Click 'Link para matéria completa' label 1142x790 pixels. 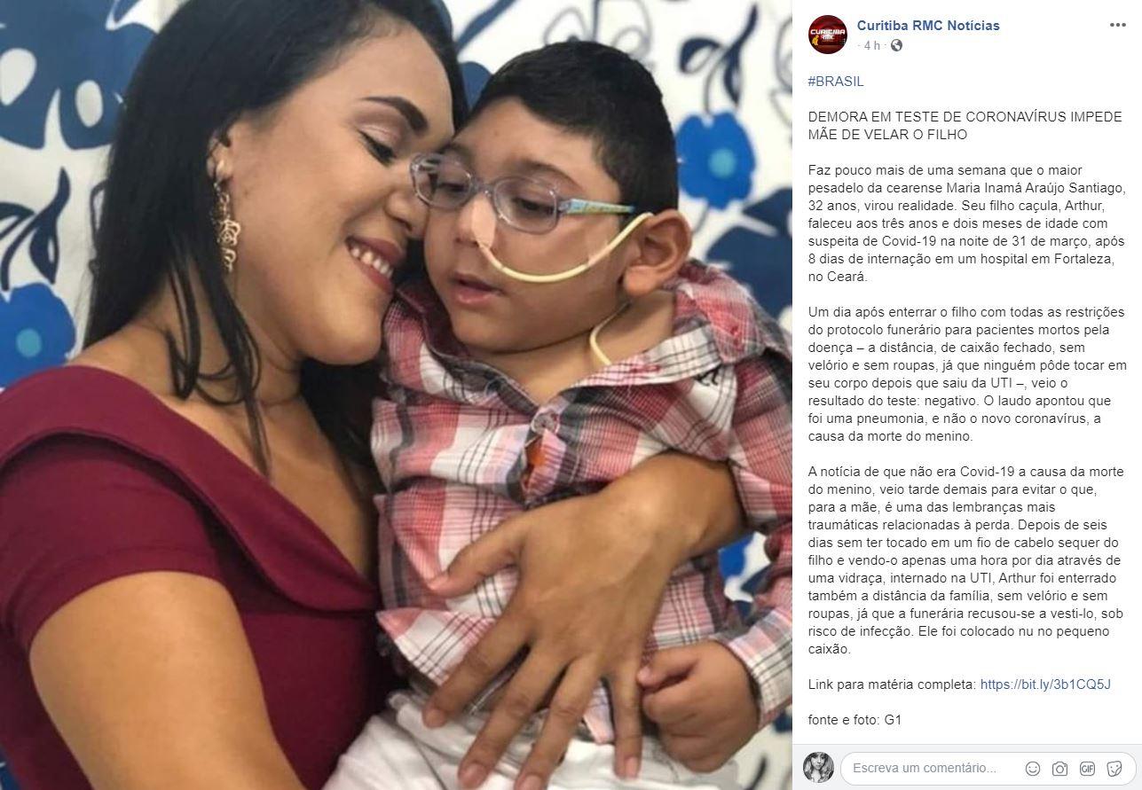click(892, 684)
